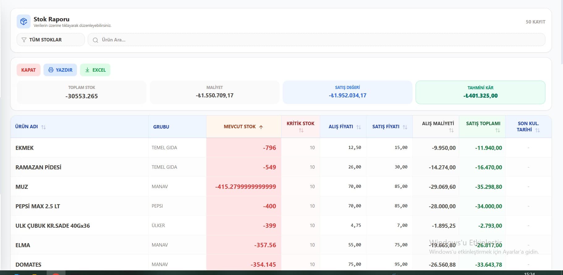Image resolution: width=563 pixels, height=275 pixels.
Task: Click the magnifier search icon
Action: coord(95,40)
